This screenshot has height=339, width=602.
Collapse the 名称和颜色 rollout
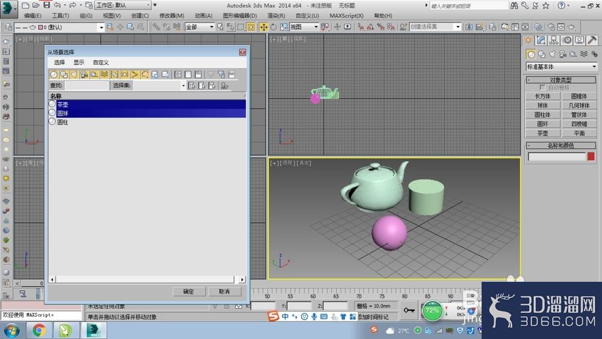click(561, 145)
